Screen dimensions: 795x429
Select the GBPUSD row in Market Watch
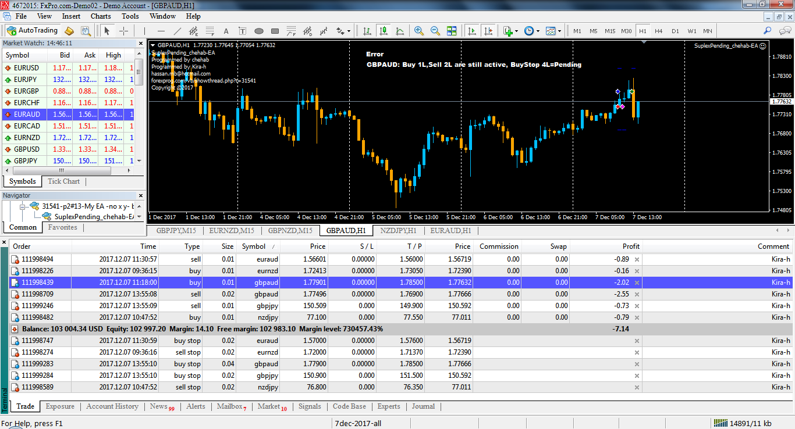coord(26,149)
